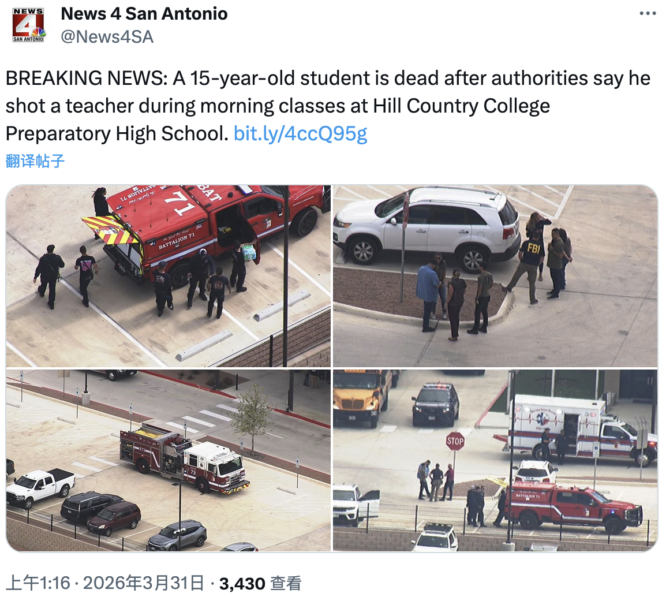Click the ambulance in bottom-right photo
The height and width of the screenshot is (597, 666).
coord(578,431)
